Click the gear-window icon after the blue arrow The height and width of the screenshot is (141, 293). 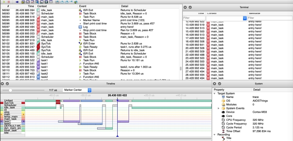(x=23, y=2)
